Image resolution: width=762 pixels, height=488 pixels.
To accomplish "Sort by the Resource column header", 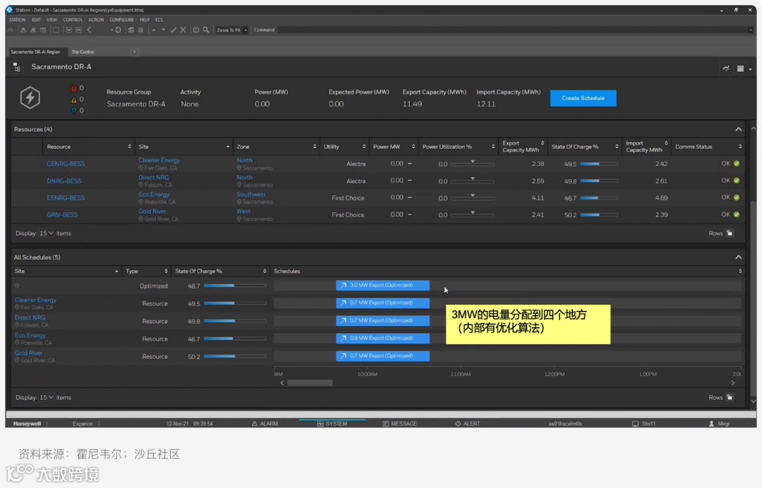I will (88, 147).
